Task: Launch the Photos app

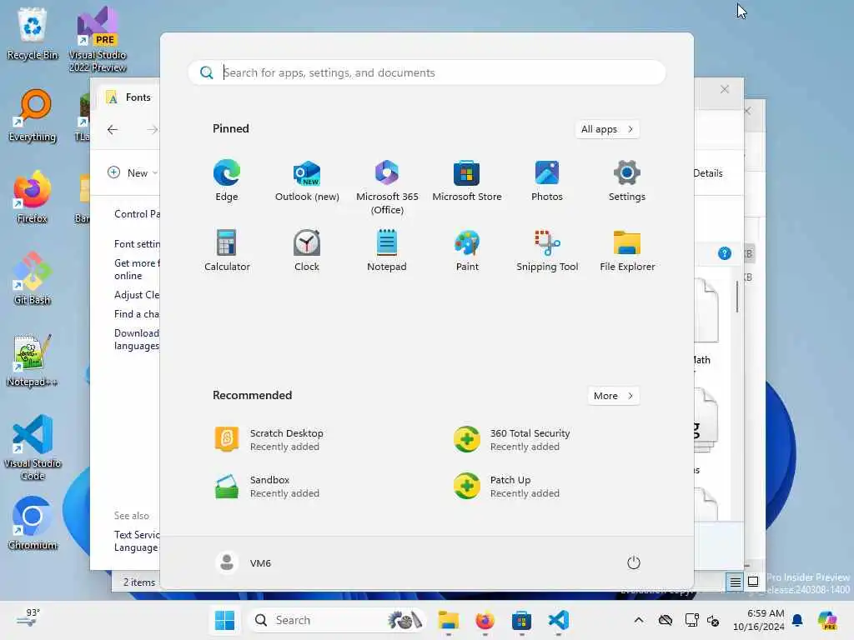Action: point(547,181)
